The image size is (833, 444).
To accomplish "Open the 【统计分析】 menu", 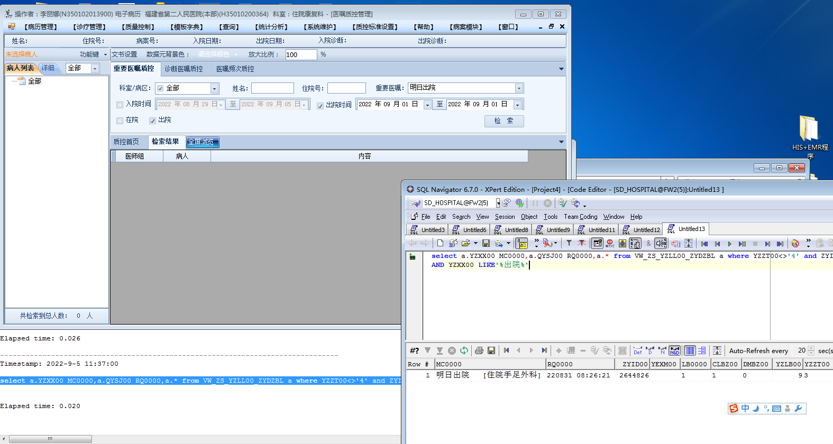I will pos(271,27).
